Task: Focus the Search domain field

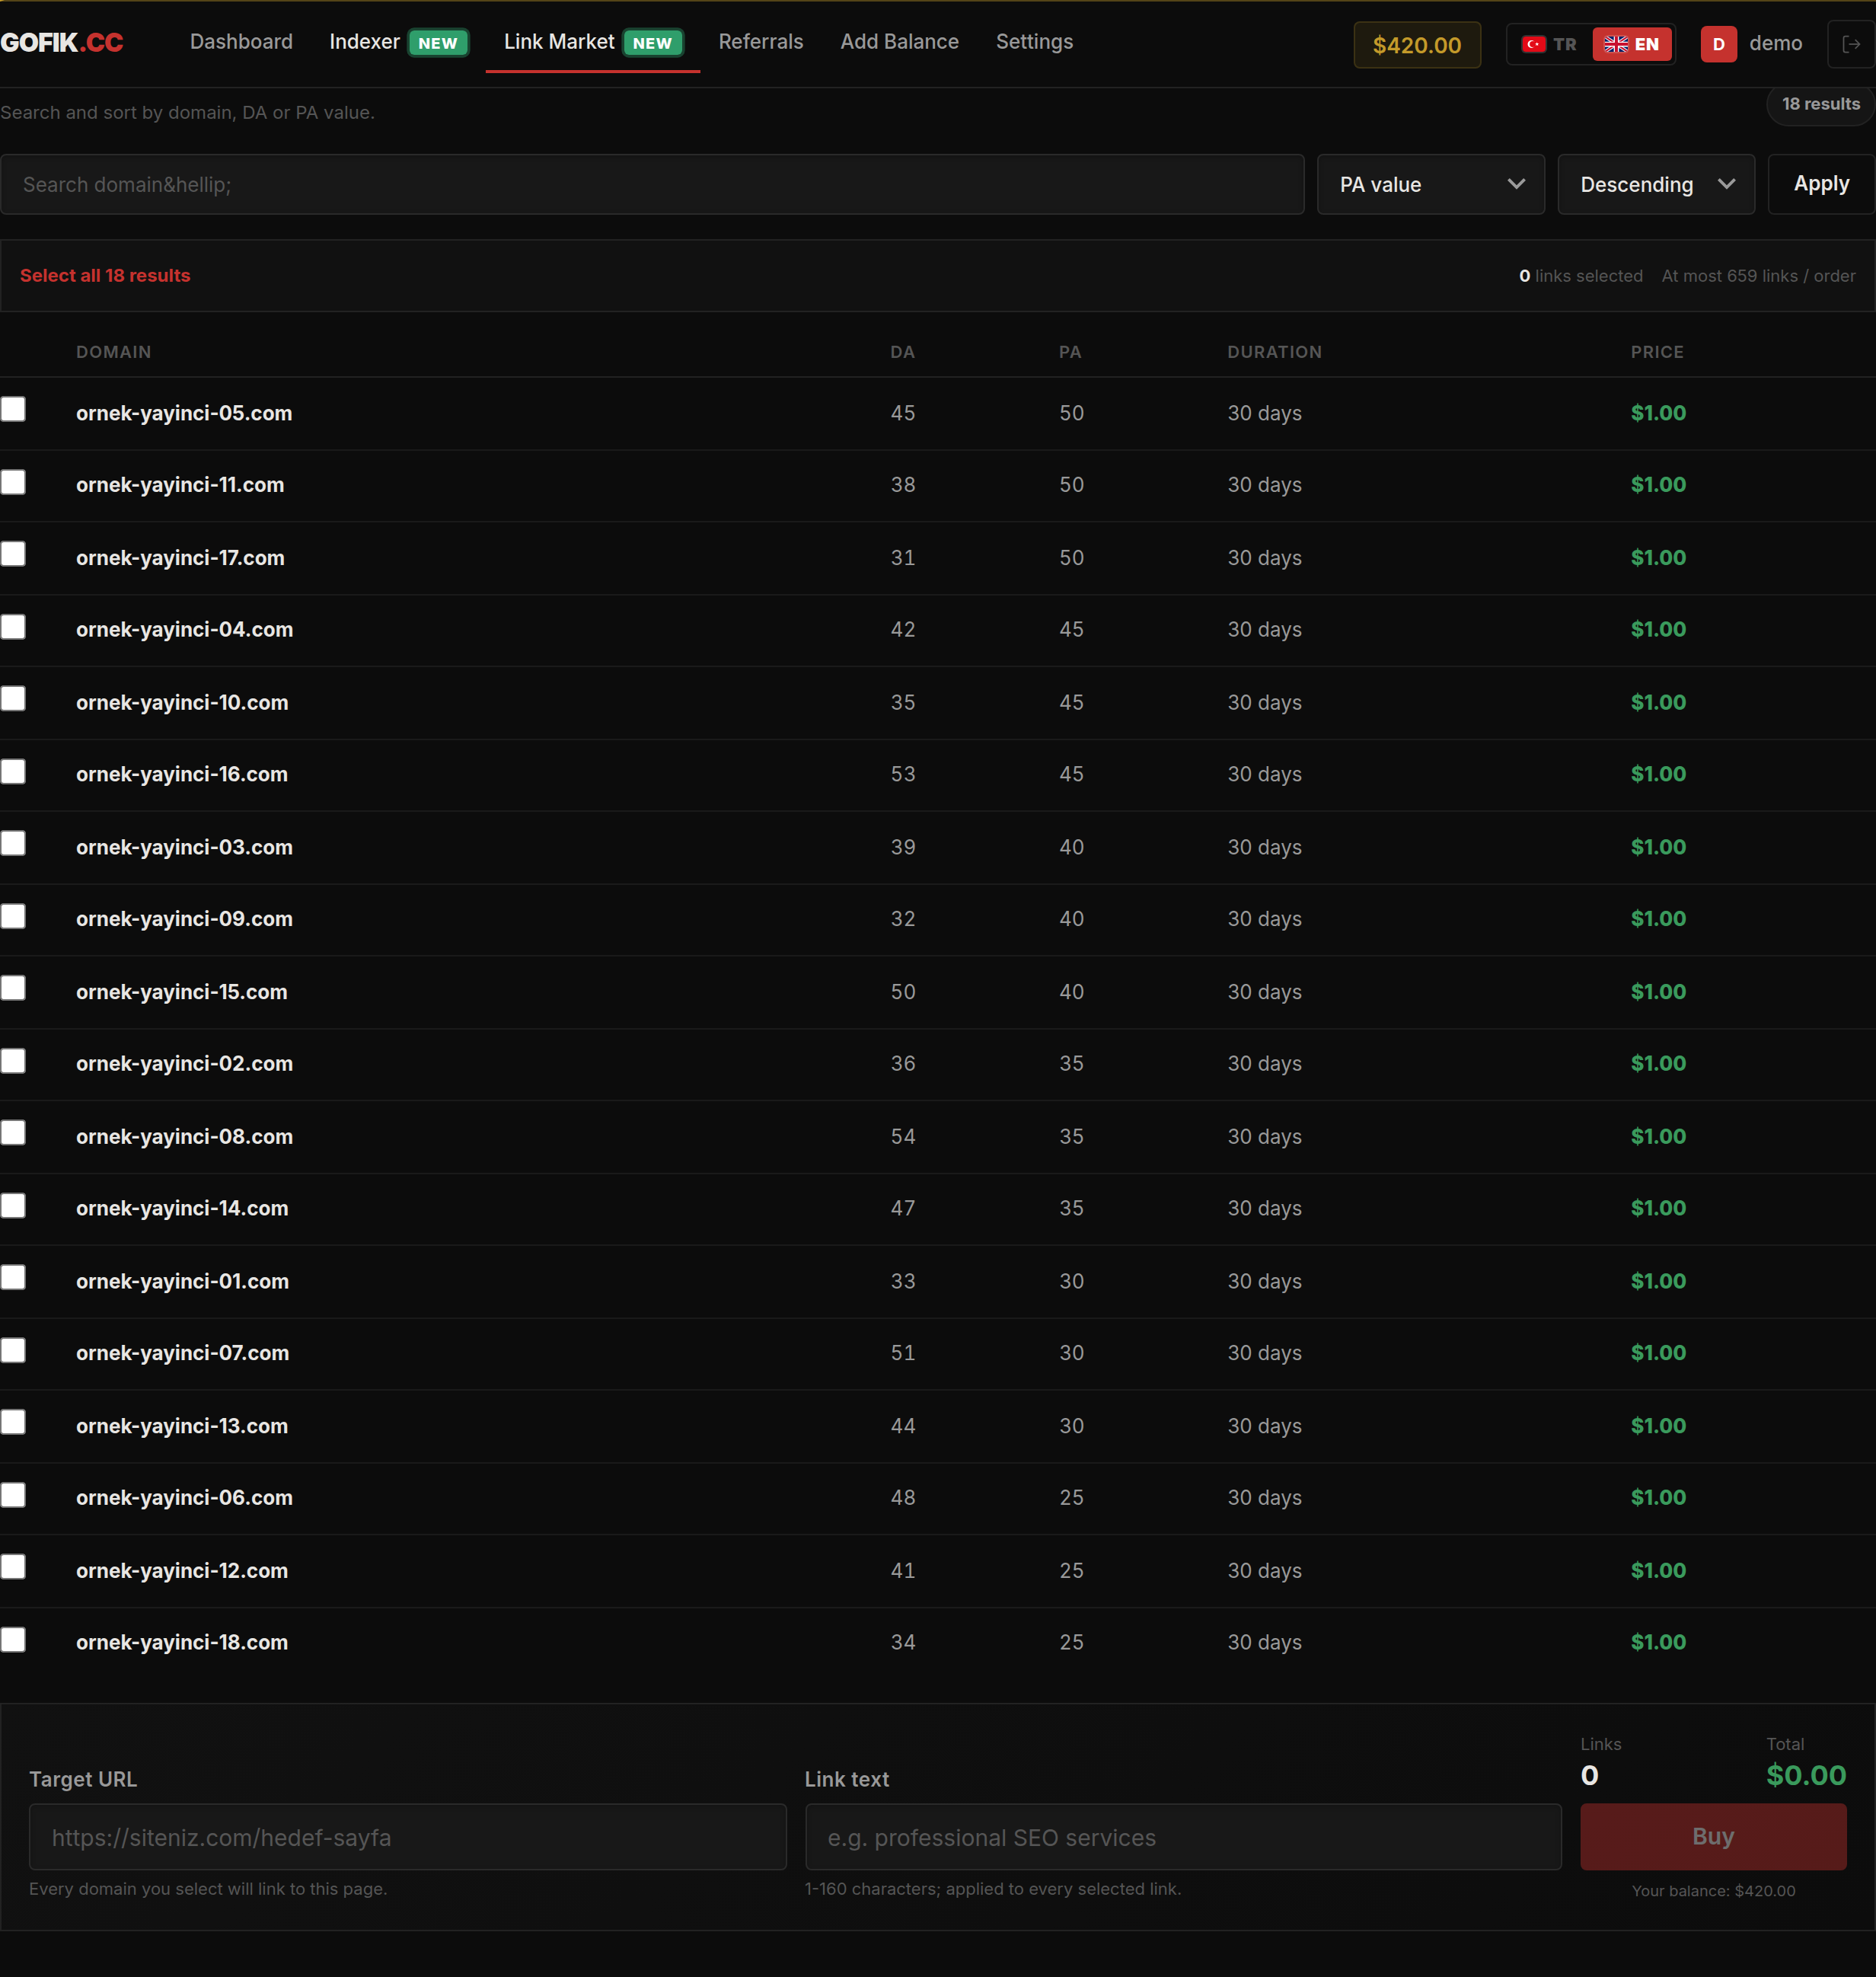Action: coord(652,184)
